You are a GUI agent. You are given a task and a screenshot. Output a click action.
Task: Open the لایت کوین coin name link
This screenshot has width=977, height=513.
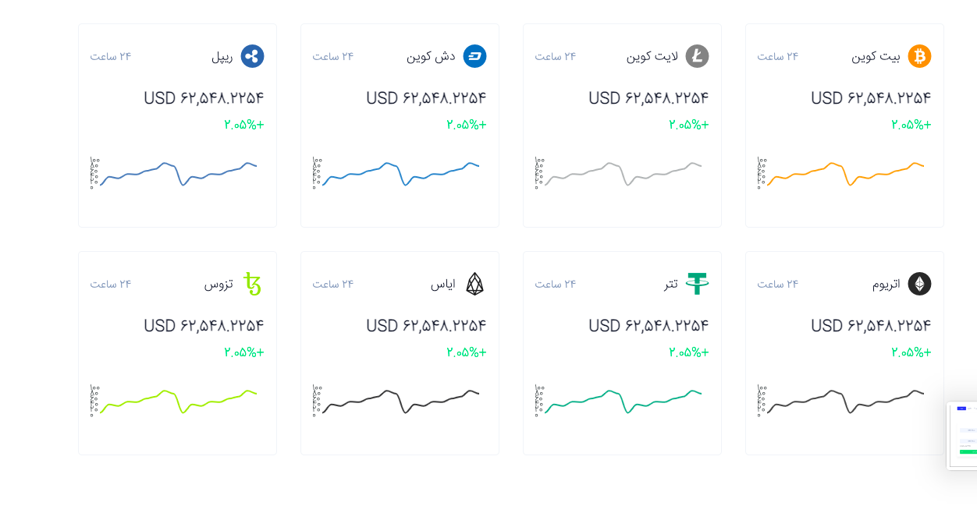[651, 57]
